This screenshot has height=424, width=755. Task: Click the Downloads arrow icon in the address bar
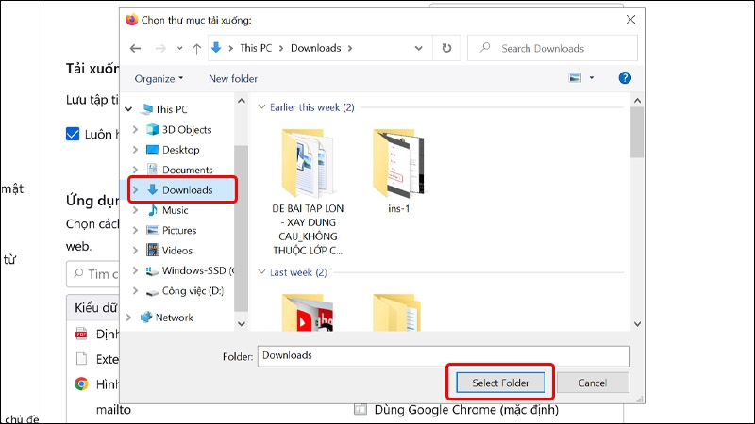tap(216, 48)
